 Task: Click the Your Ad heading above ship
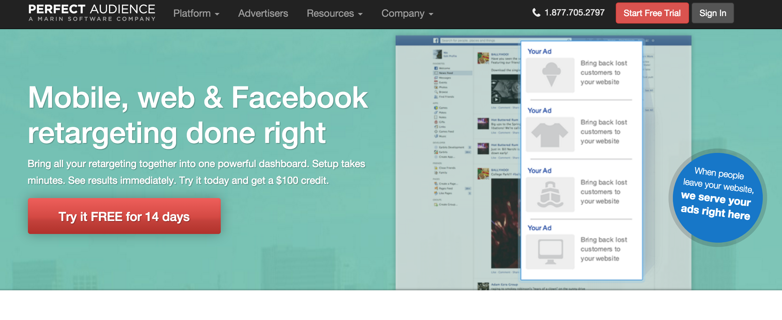point(540,171)
